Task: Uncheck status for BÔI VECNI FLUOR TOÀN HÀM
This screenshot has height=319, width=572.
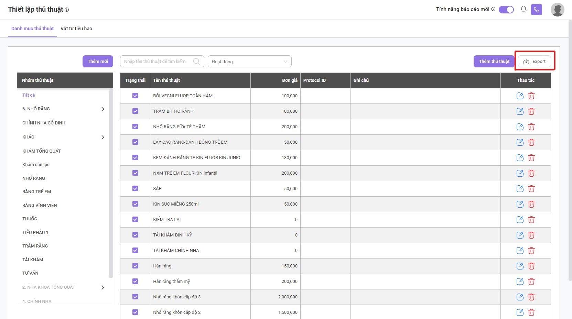Action: pyautogui.click(x=135, y=96)
